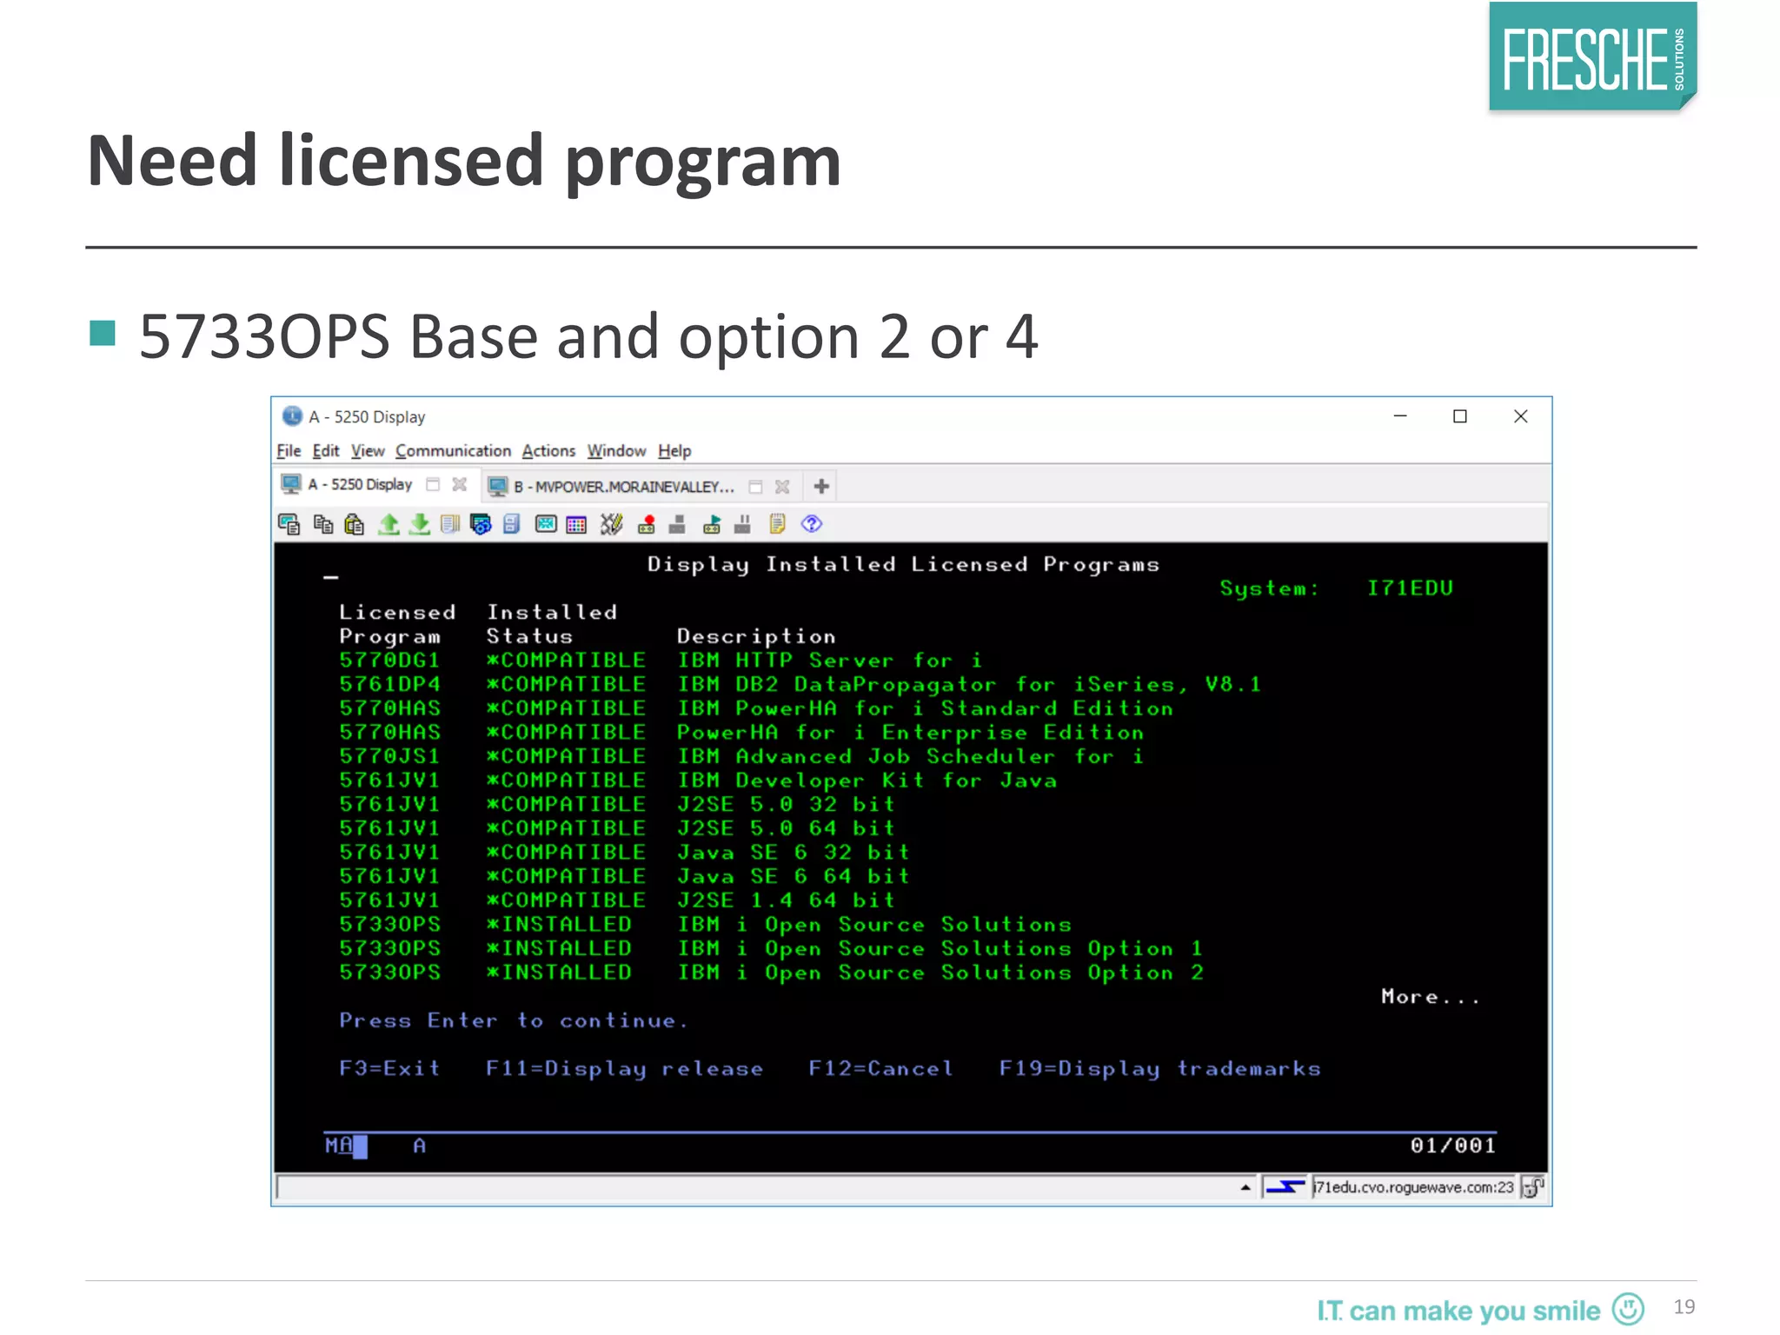Click the green Receive File download icon
The image size is (1780, 1335).
[420, 524]
